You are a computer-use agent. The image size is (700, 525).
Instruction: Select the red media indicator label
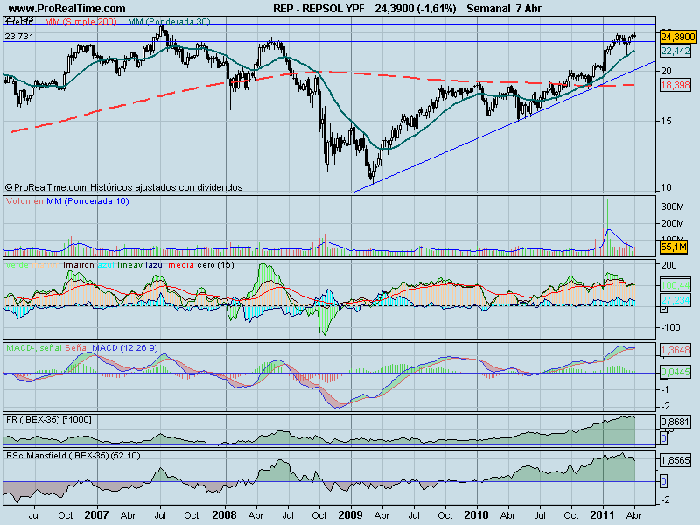181,265
